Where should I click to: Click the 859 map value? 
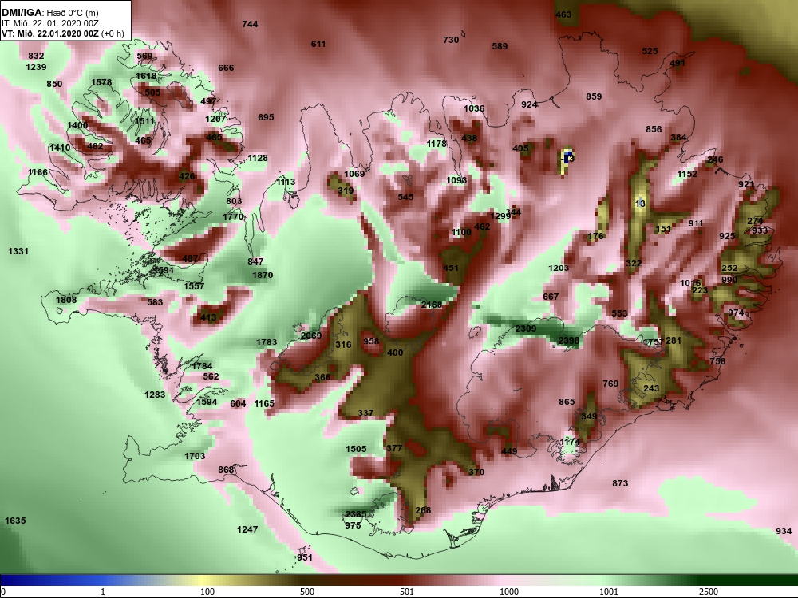point(594,96)
